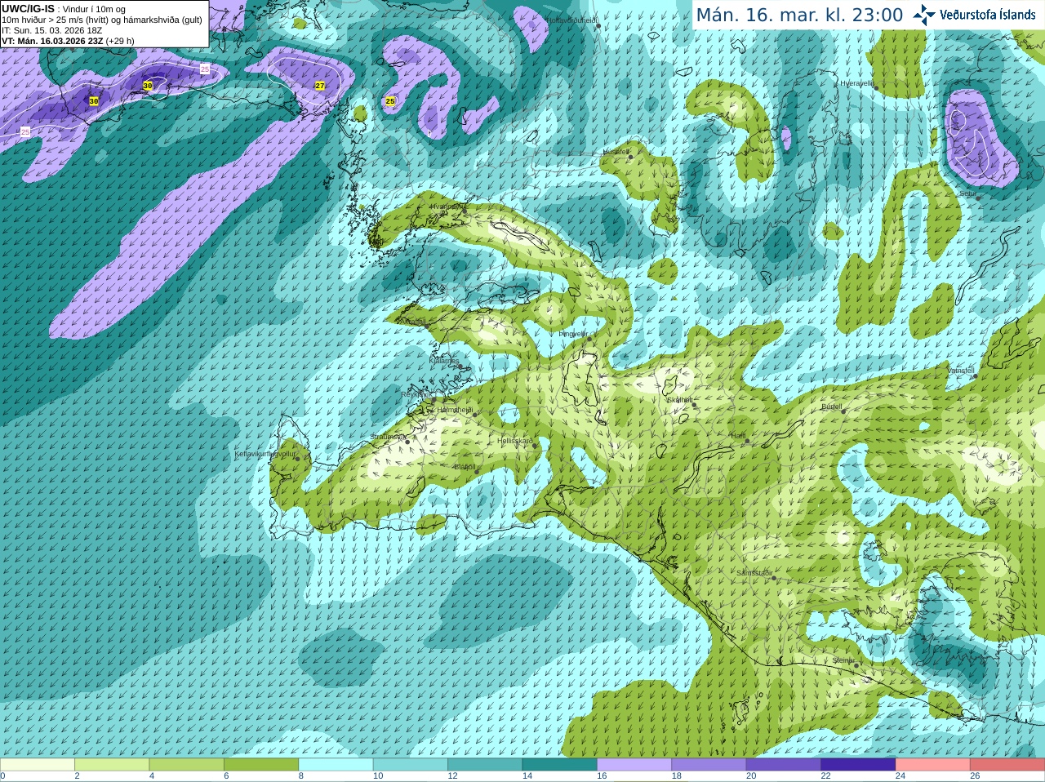1045x782 pixels.
Task: Click the valid time 'VT: Mán. 16.03.2026 23Z'
Action: coord(68,41)
